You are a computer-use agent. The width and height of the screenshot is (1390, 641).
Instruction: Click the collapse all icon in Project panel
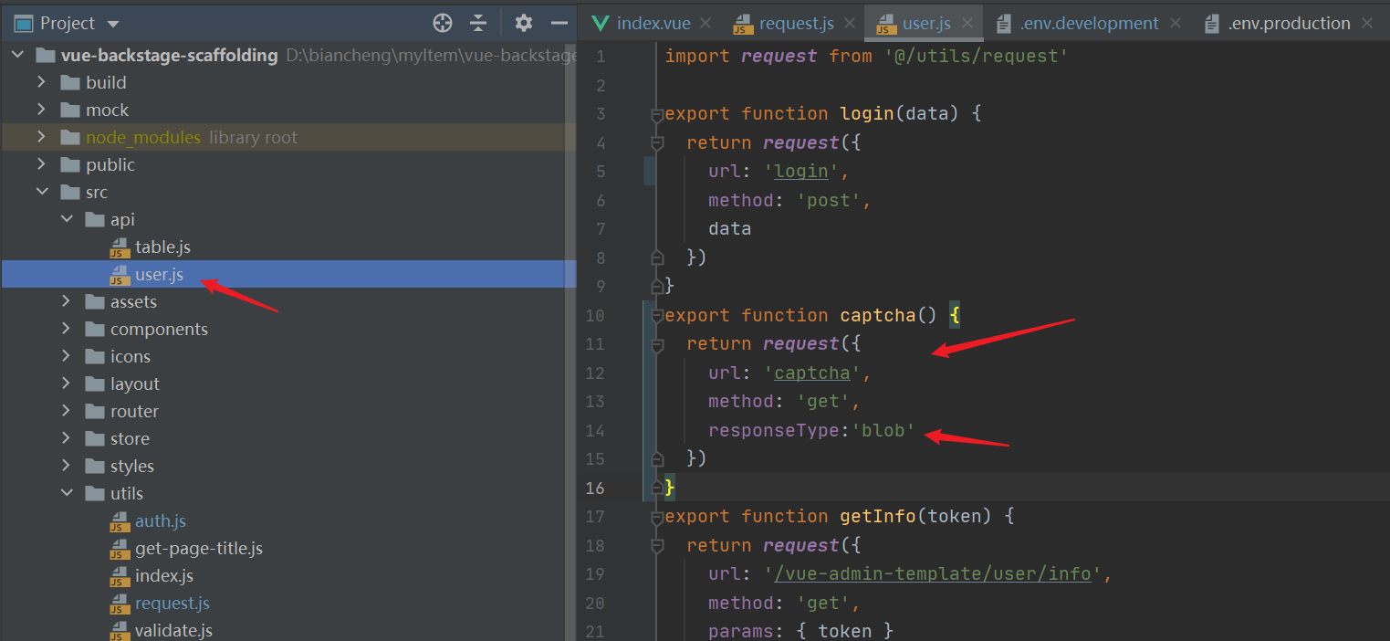coord(478,23)
